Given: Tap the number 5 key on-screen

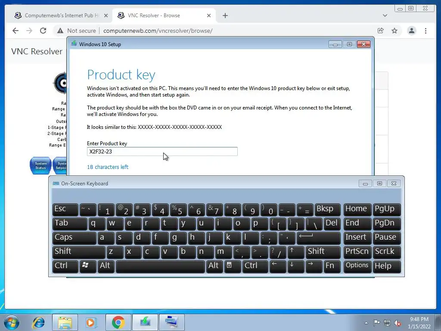Looking at the screenshot, I should point(178,209).
